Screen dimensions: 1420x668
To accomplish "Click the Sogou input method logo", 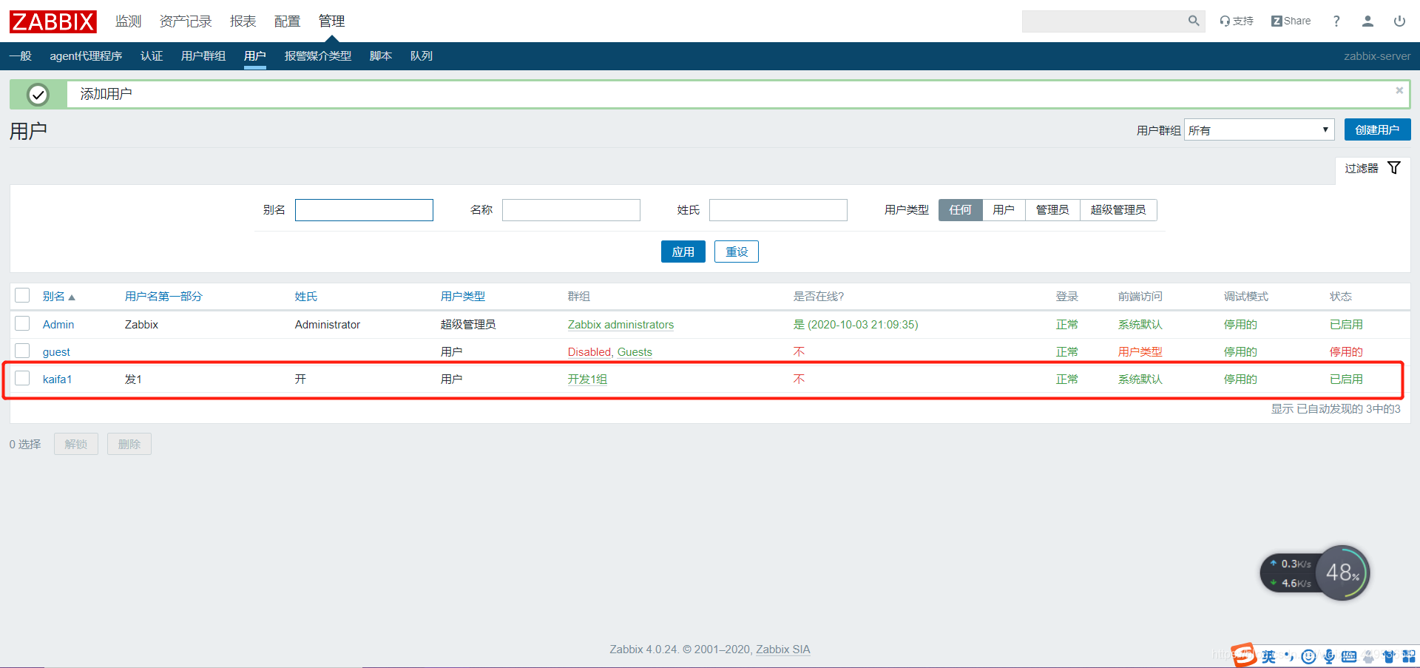I will [1244, 655].
